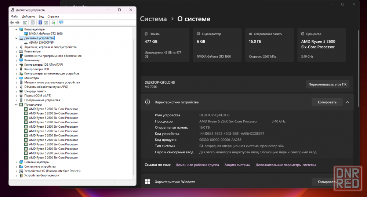Click the icon beside Устройства безопасности
This screenshot has width=367, height=197.
tap(21, 175)
